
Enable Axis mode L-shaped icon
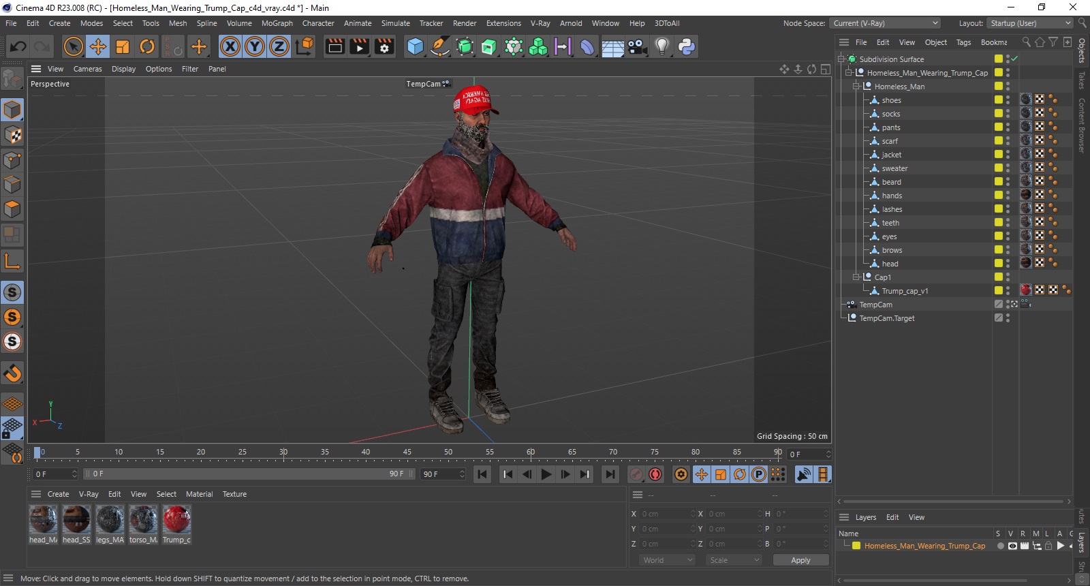12,261
